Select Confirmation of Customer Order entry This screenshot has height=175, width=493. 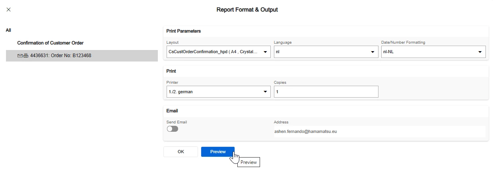pyautogui.click(x=50, y=43)
